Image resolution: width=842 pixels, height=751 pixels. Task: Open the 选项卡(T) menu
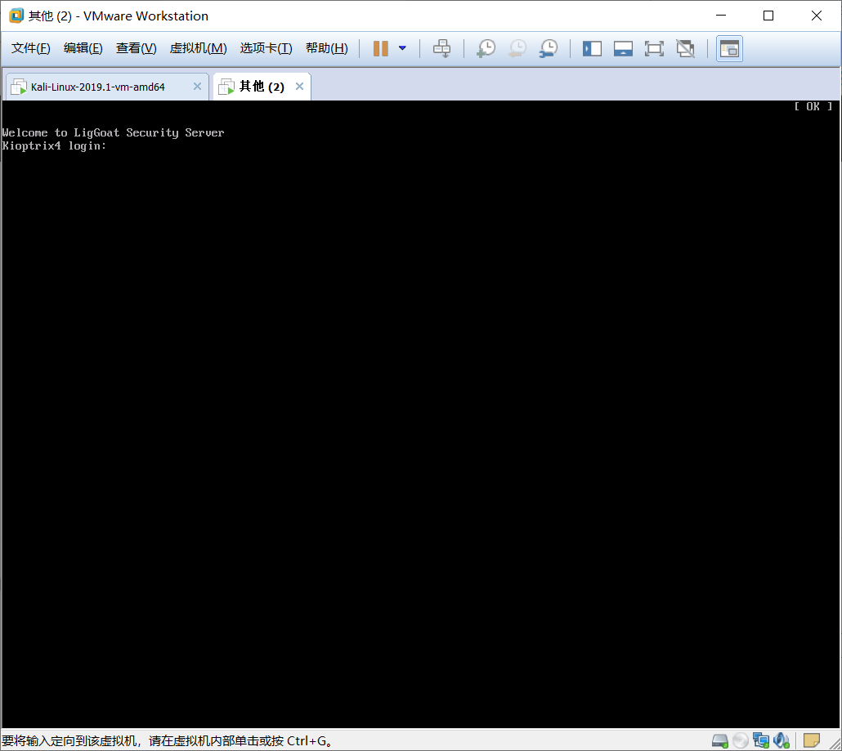[x=266, y=48]
